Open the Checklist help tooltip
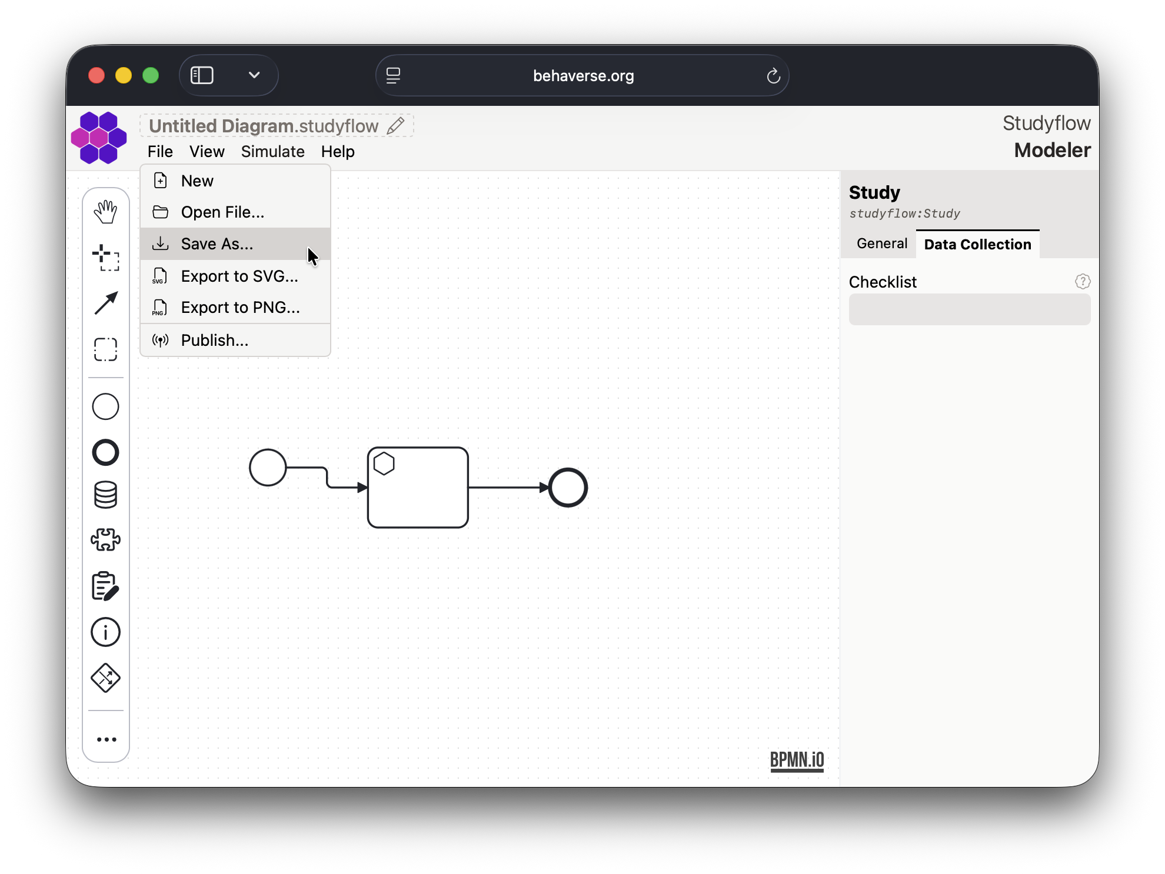The image size is (1165, 874). coord(1083,282)
